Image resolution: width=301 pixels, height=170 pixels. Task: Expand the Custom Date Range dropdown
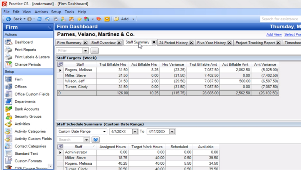[x=105, y=132]
